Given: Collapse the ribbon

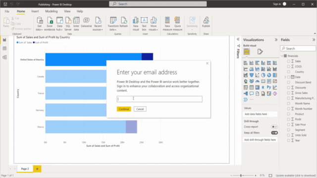Looking at the screenshot, I should (x=315, y=34).
